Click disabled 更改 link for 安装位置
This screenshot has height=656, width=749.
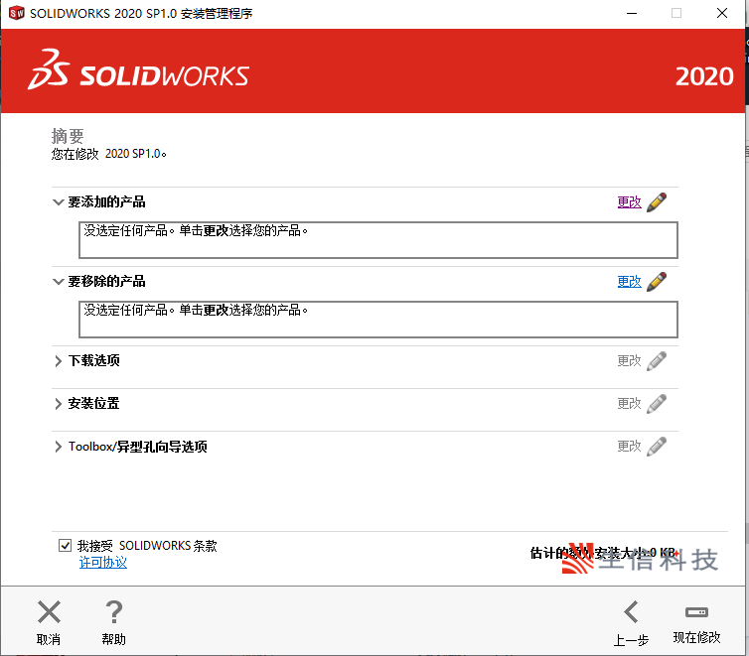[629, 404]
